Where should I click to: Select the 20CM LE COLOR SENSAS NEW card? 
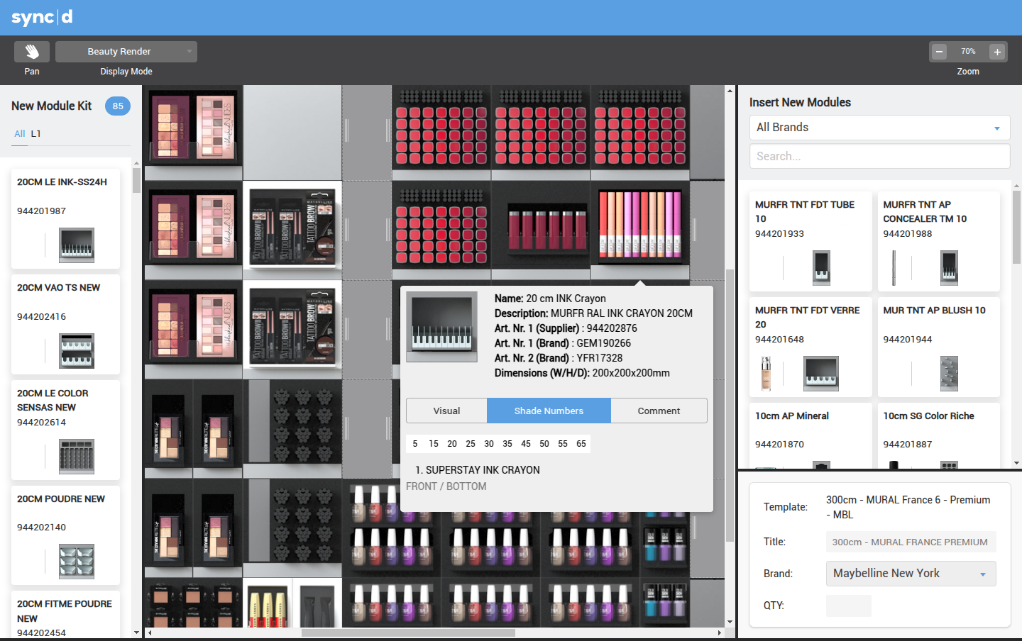[x=65, y=430]
